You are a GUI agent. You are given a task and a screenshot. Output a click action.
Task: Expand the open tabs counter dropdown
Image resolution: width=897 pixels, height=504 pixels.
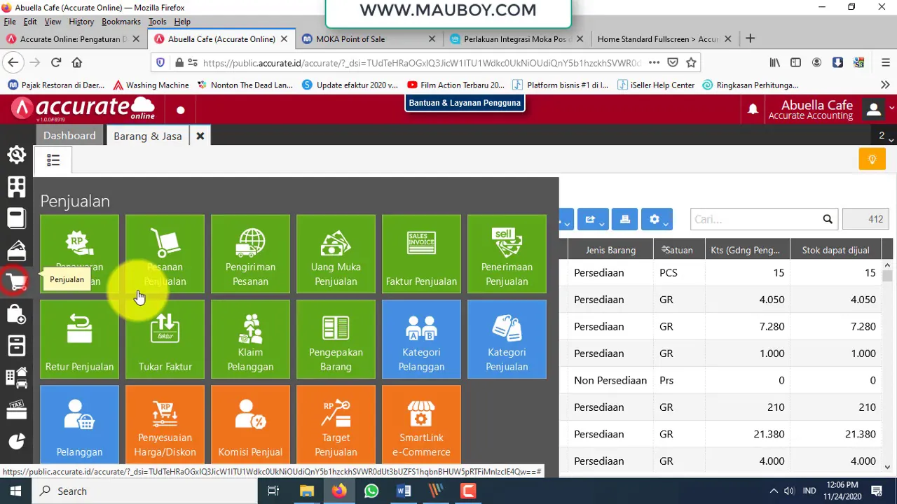[x=885, y=136]
